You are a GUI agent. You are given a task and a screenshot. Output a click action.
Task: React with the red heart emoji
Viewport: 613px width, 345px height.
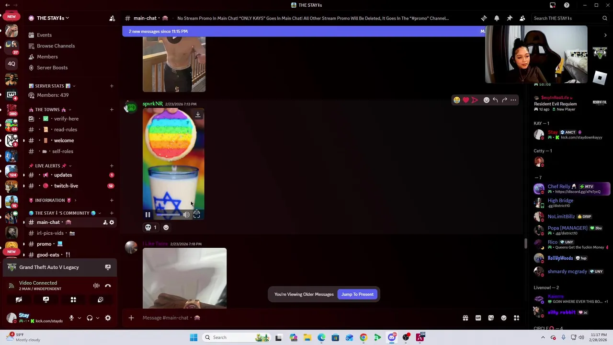pos(465,100)
